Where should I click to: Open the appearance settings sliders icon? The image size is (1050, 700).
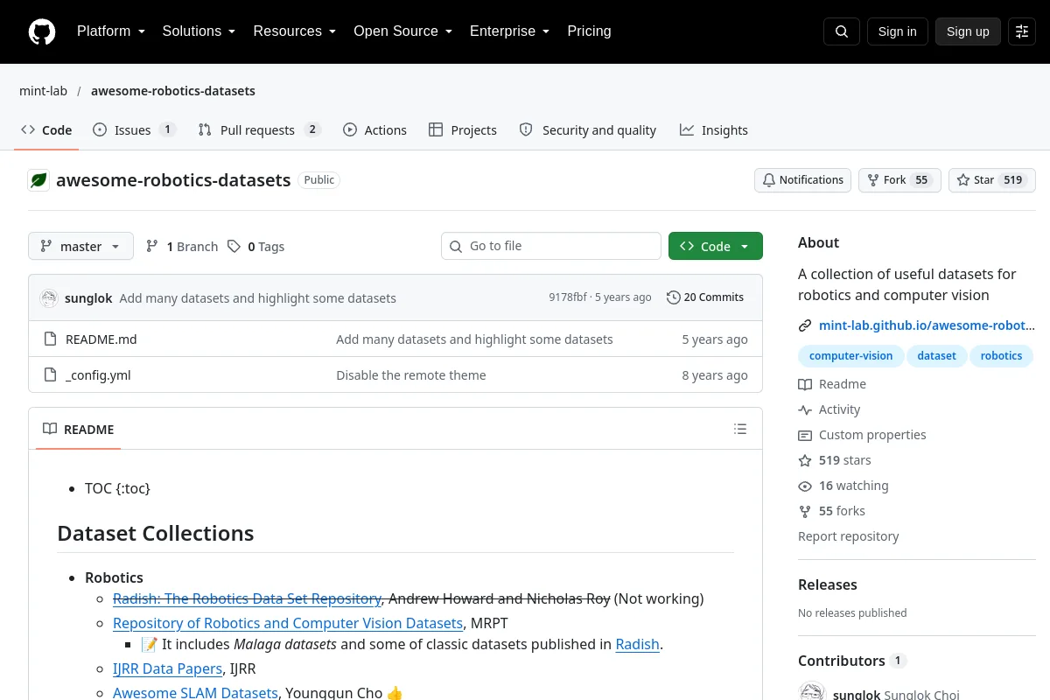tap(1022, 31)
